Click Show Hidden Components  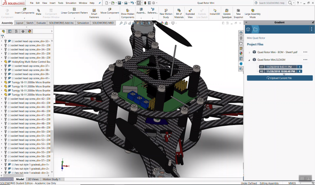point(127,13)
